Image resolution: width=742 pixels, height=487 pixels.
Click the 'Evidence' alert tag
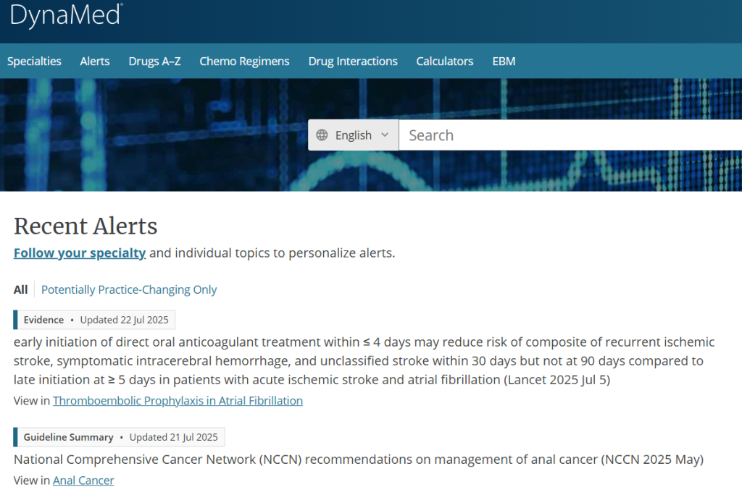click(x=43, y=320)
